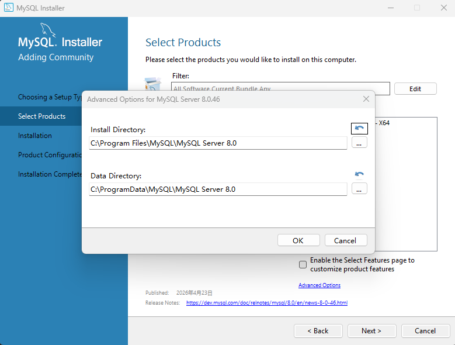Browse for Data Directory folder
Screen dimensions: 455x345
359,189
